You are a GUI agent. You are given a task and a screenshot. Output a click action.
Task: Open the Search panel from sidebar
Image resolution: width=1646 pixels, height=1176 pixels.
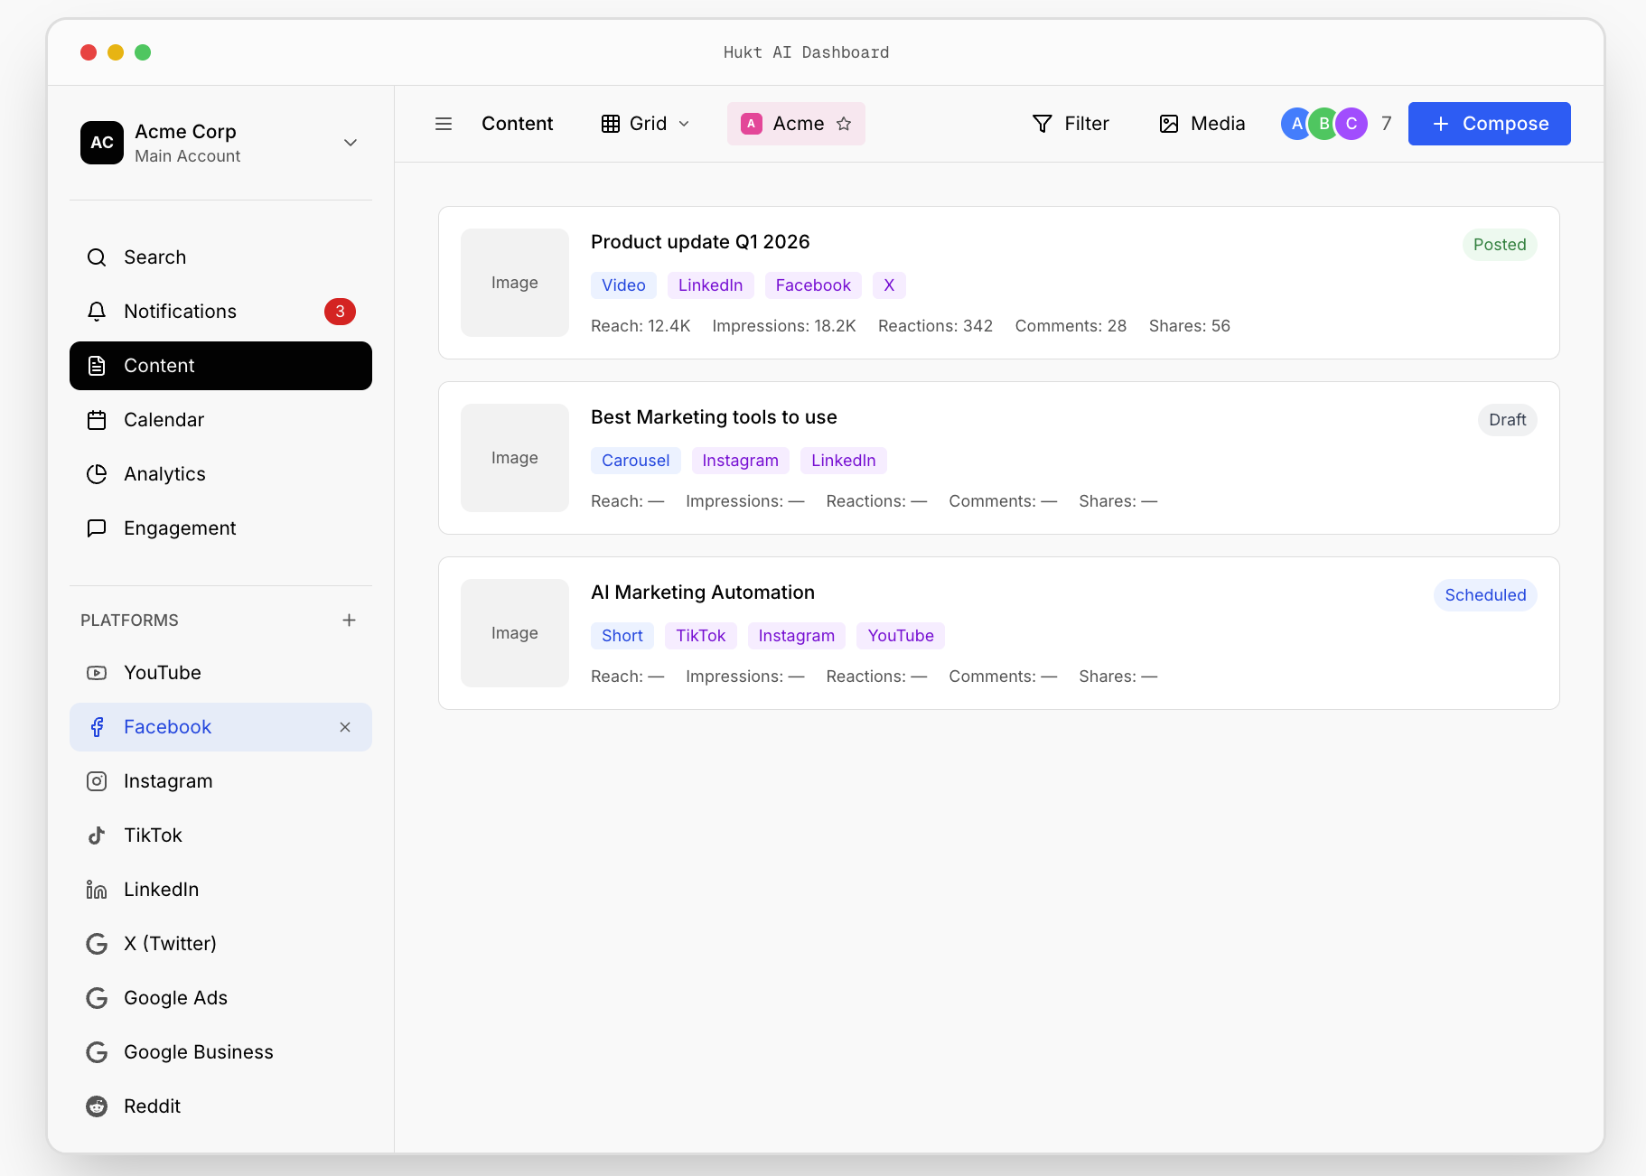[x=154, y=257]
